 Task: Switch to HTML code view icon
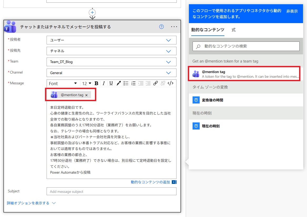(170, 83)
